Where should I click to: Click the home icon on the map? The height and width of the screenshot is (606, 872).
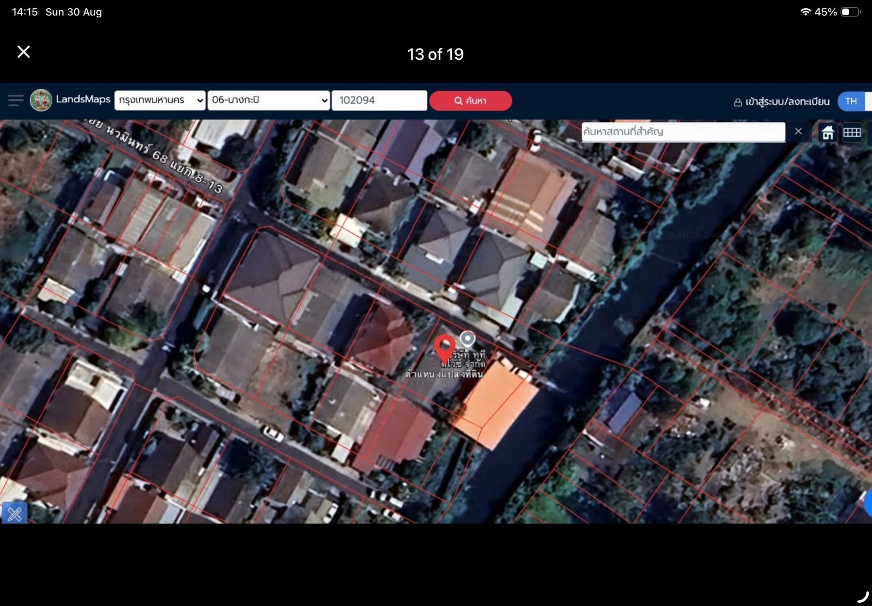point(828,132)
